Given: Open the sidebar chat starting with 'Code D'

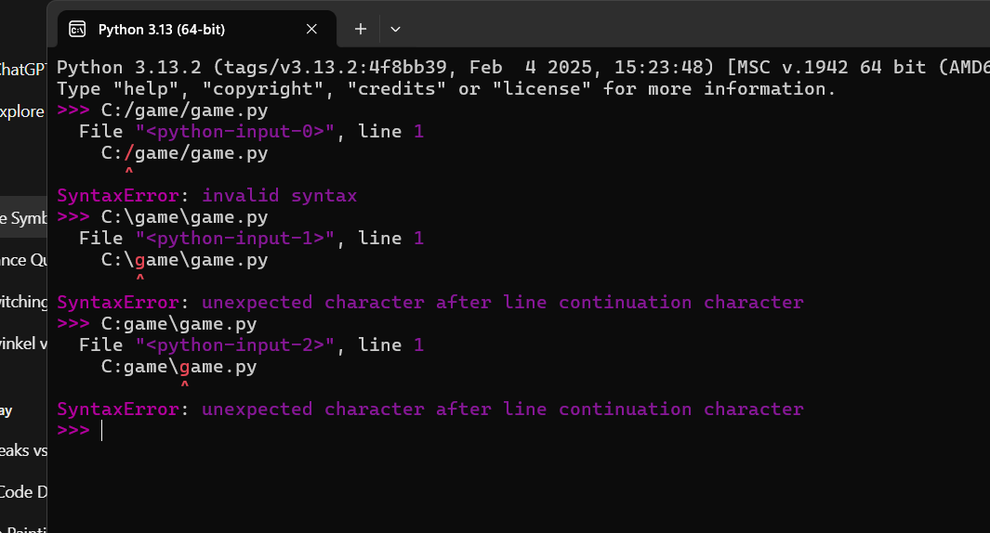Looking at the screenshot, I should pos(22,492).
